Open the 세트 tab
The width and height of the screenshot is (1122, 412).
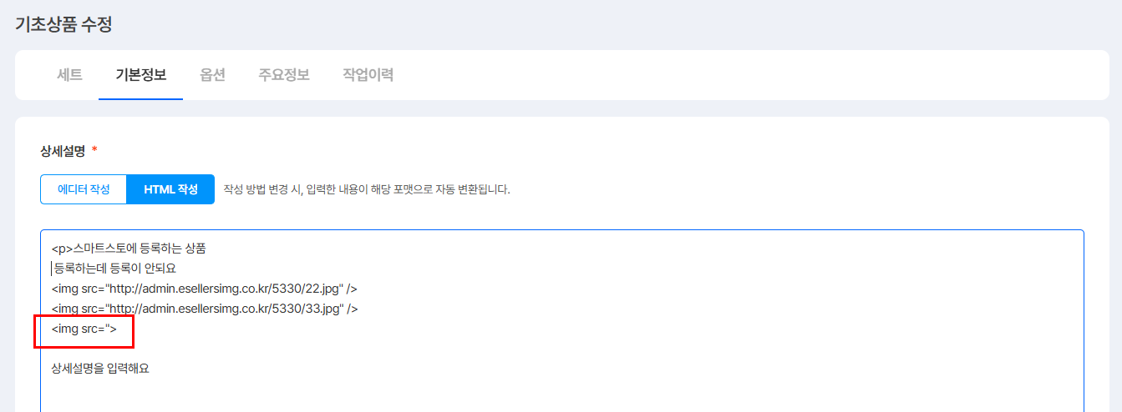(x=69, y=75)
